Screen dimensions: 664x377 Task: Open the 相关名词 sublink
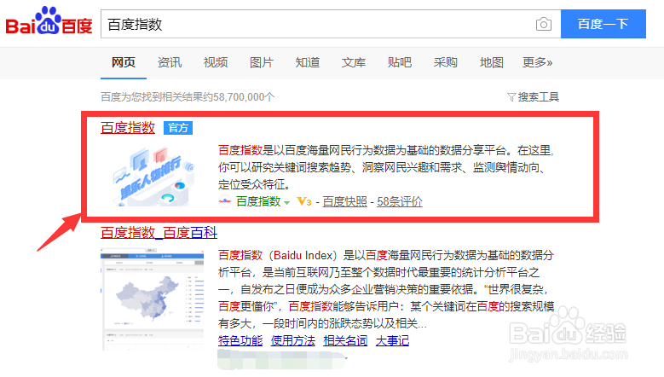(x=345, y=340)
